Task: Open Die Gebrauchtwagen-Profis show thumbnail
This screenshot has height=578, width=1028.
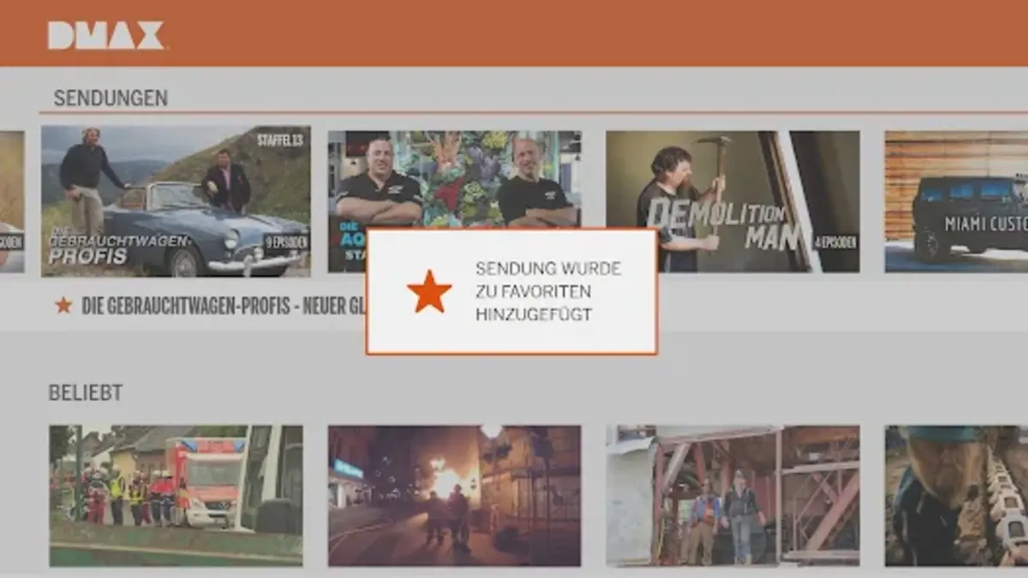Action: (176, 201)
